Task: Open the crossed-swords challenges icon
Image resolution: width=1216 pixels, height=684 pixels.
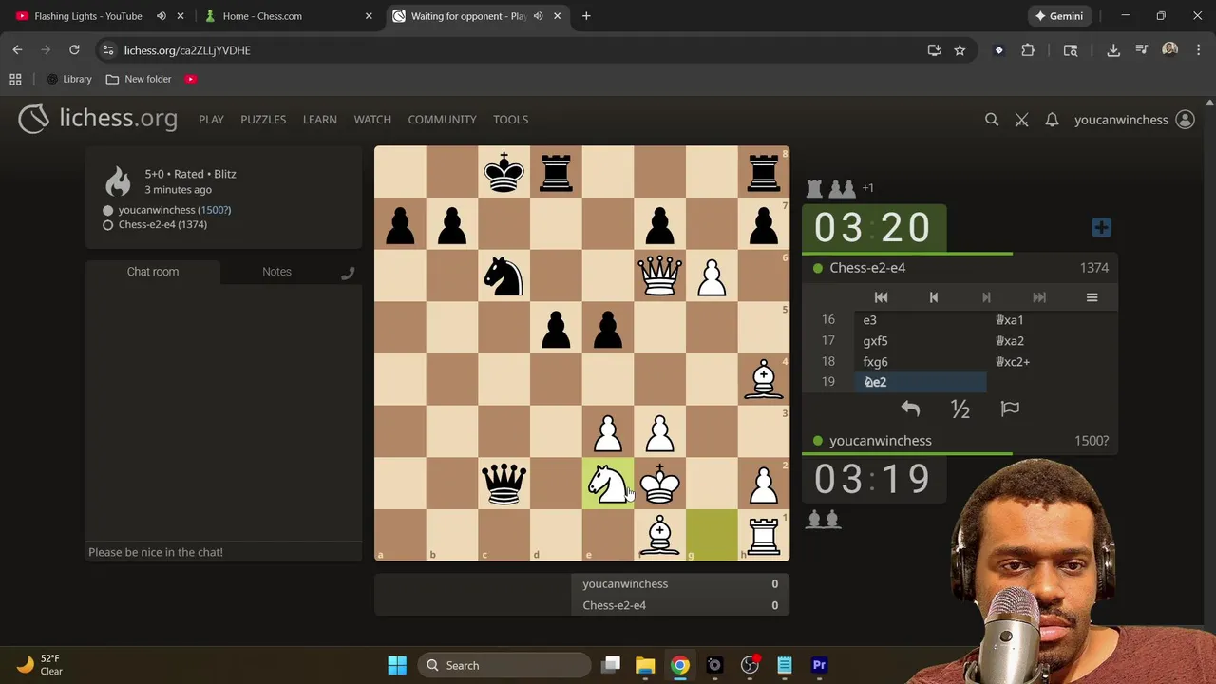Action: pyautogui.click(x=1021, y=120)
